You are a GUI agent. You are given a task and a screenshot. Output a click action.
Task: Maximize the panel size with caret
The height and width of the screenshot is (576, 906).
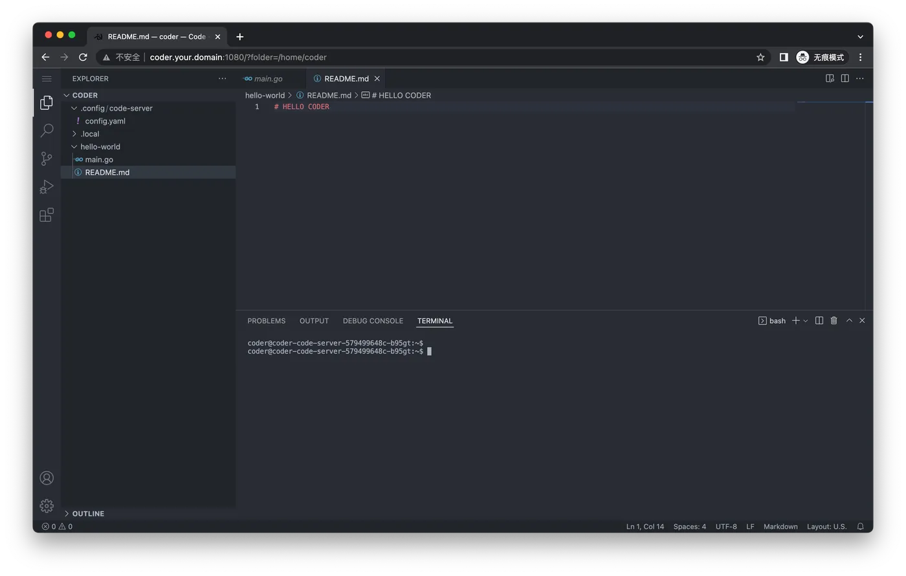849,320
